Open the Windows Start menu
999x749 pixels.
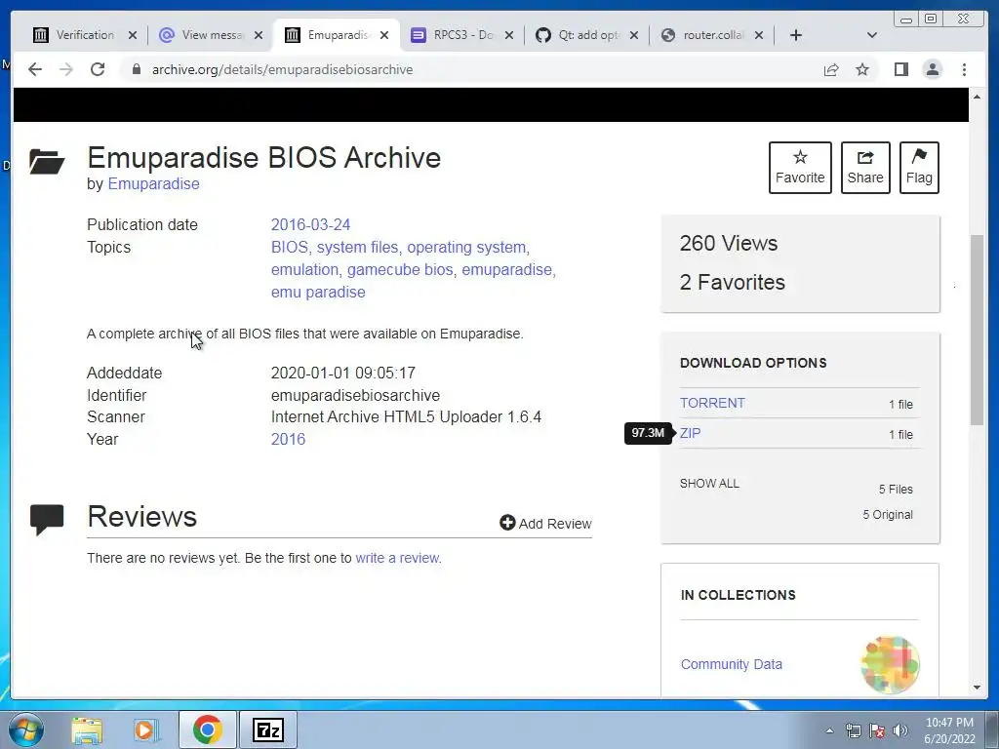[26, 729]
